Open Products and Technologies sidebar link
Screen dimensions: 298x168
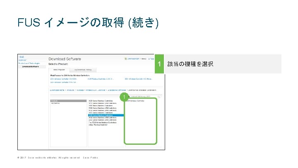point(29,63)
